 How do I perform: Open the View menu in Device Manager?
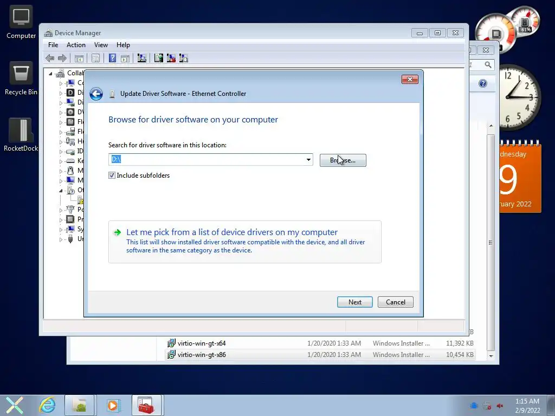click(101, 45)
